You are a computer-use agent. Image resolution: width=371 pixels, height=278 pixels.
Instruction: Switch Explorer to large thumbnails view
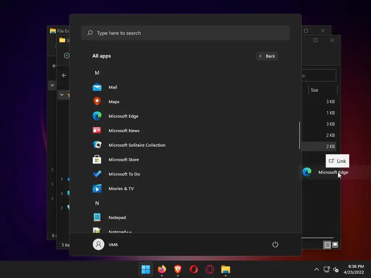click(x=335, y=245)
